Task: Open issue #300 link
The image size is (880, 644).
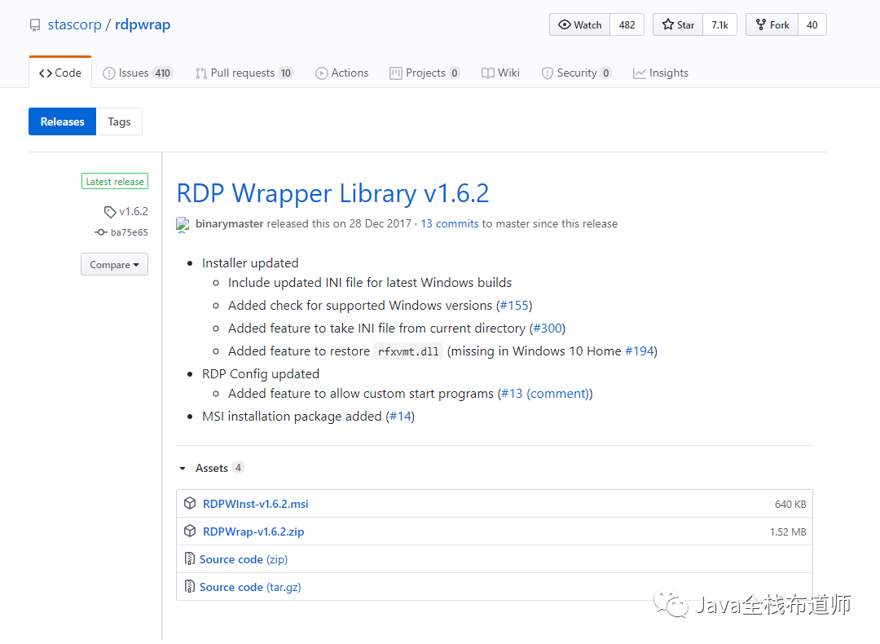Action: 548,329
